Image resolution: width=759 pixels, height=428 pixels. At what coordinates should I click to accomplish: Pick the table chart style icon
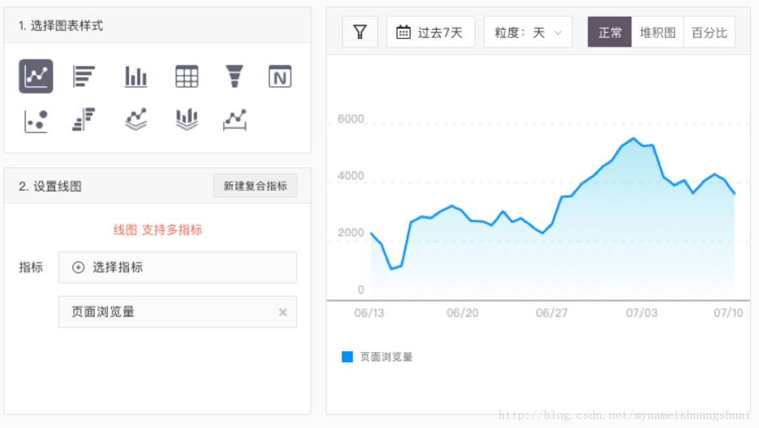coord(187,76)
